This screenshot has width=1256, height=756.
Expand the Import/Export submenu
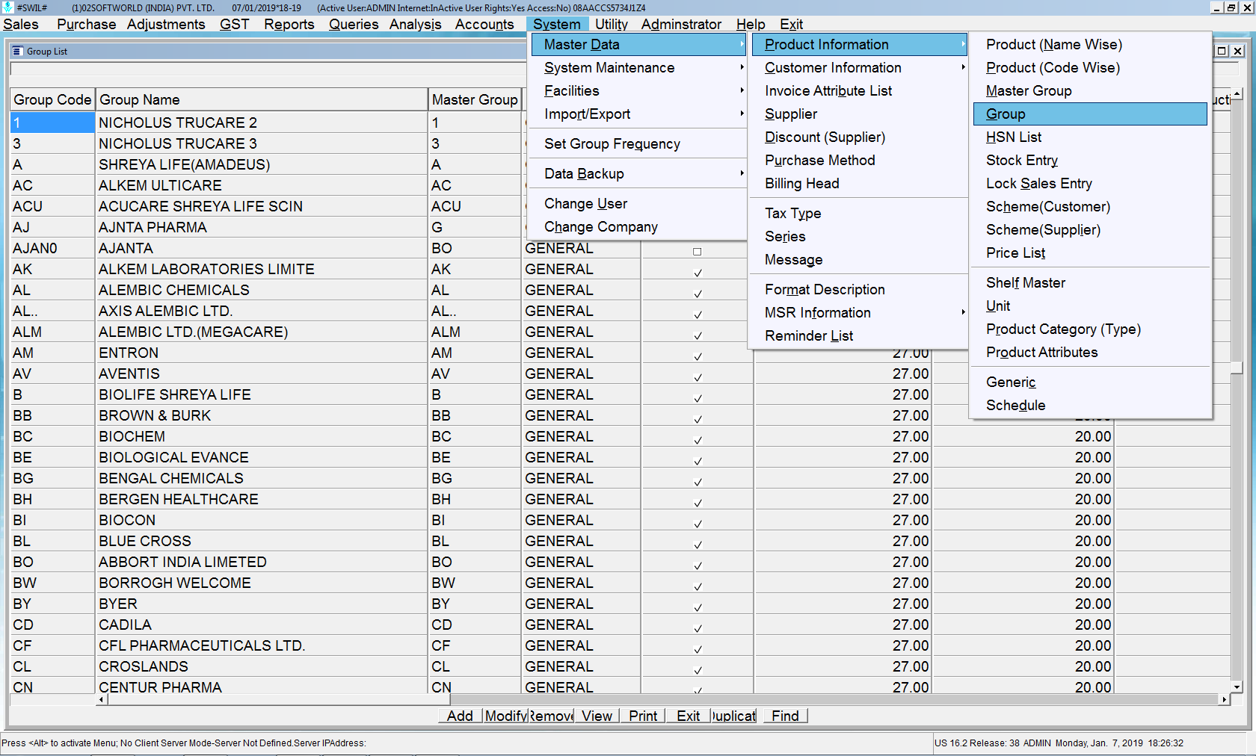(x=638, y=114)
